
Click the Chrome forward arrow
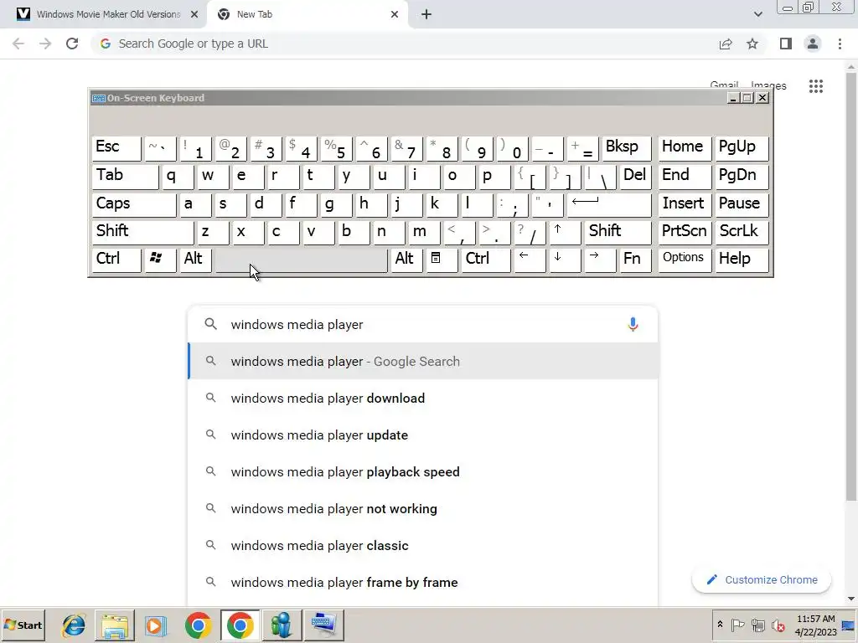[x=45, y=44]
